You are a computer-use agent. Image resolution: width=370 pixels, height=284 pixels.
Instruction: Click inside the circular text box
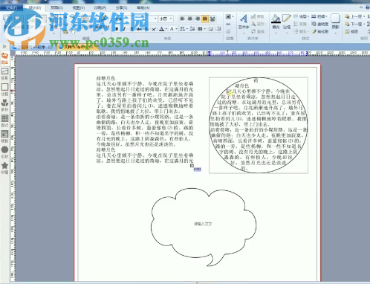tap(259, 125)
